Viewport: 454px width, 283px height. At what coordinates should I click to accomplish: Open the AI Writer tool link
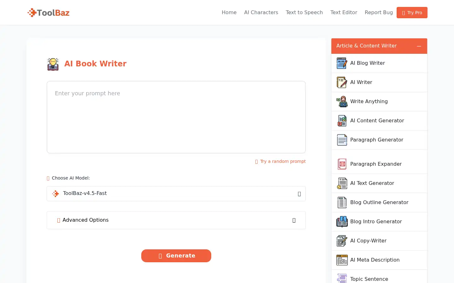[379, 82]
